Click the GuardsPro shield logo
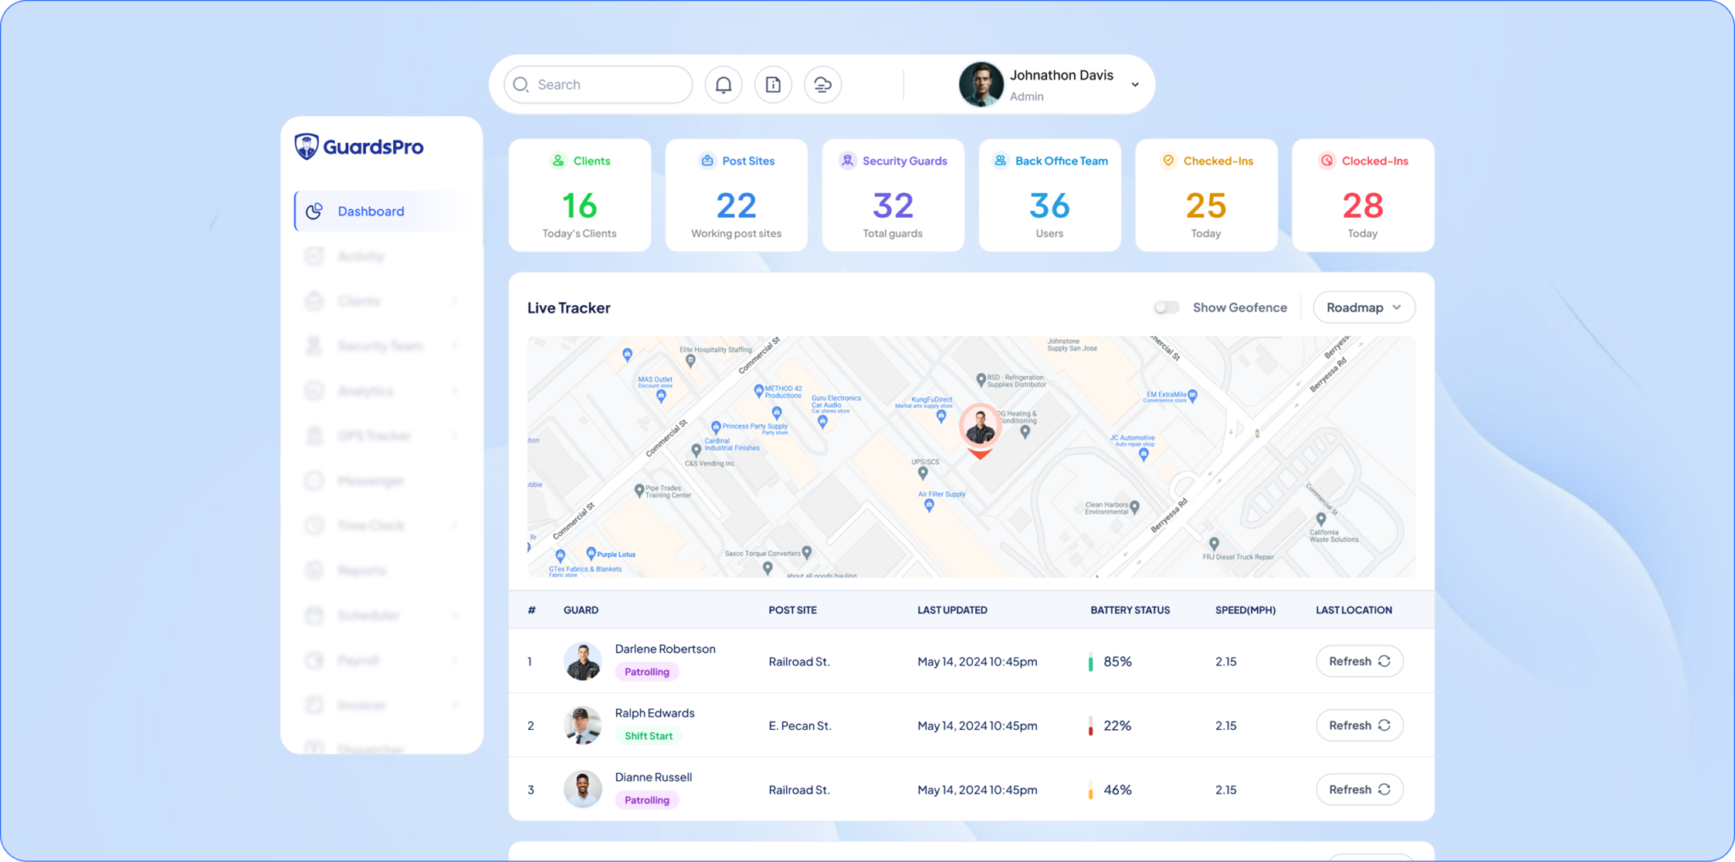The width and height of the screenshot is (1735, 862). [x=307, y=146]
